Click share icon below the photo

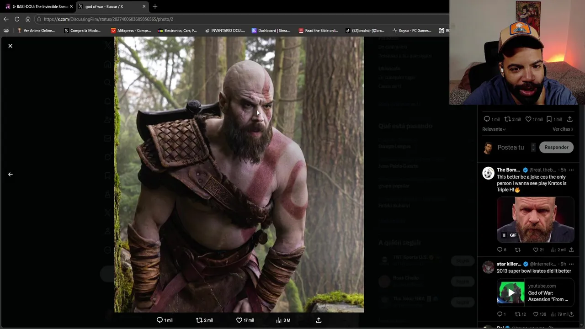pos(319,320)
